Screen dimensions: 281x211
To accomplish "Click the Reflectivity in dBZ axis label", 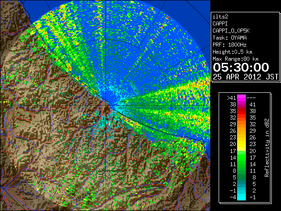I will coord(267,148).
